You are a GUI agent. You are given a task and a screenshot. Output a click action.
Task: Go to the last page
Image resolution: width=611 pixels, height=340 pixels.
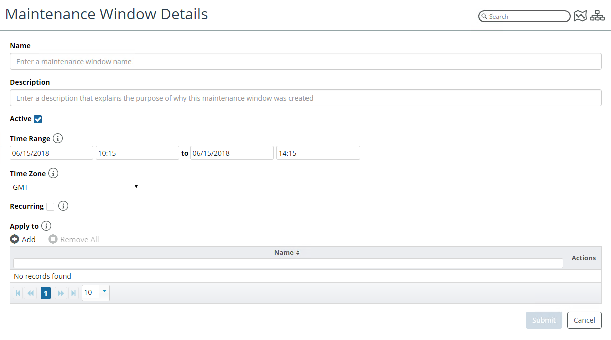pyautogui.click(x=74, y=293)
